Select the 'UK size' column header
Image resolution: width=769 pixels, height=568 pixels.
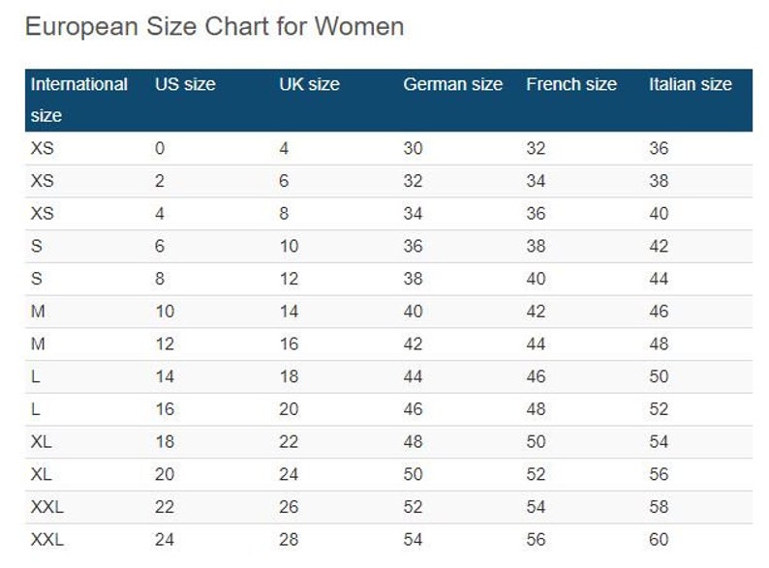[310, 84]
